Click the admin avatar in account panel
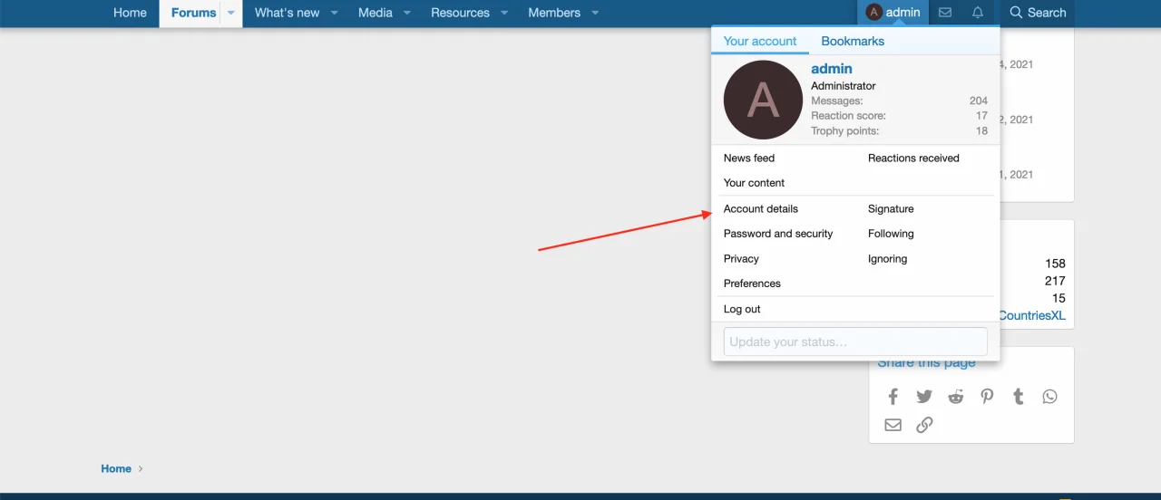The image size is (1161, 500). 763,100
